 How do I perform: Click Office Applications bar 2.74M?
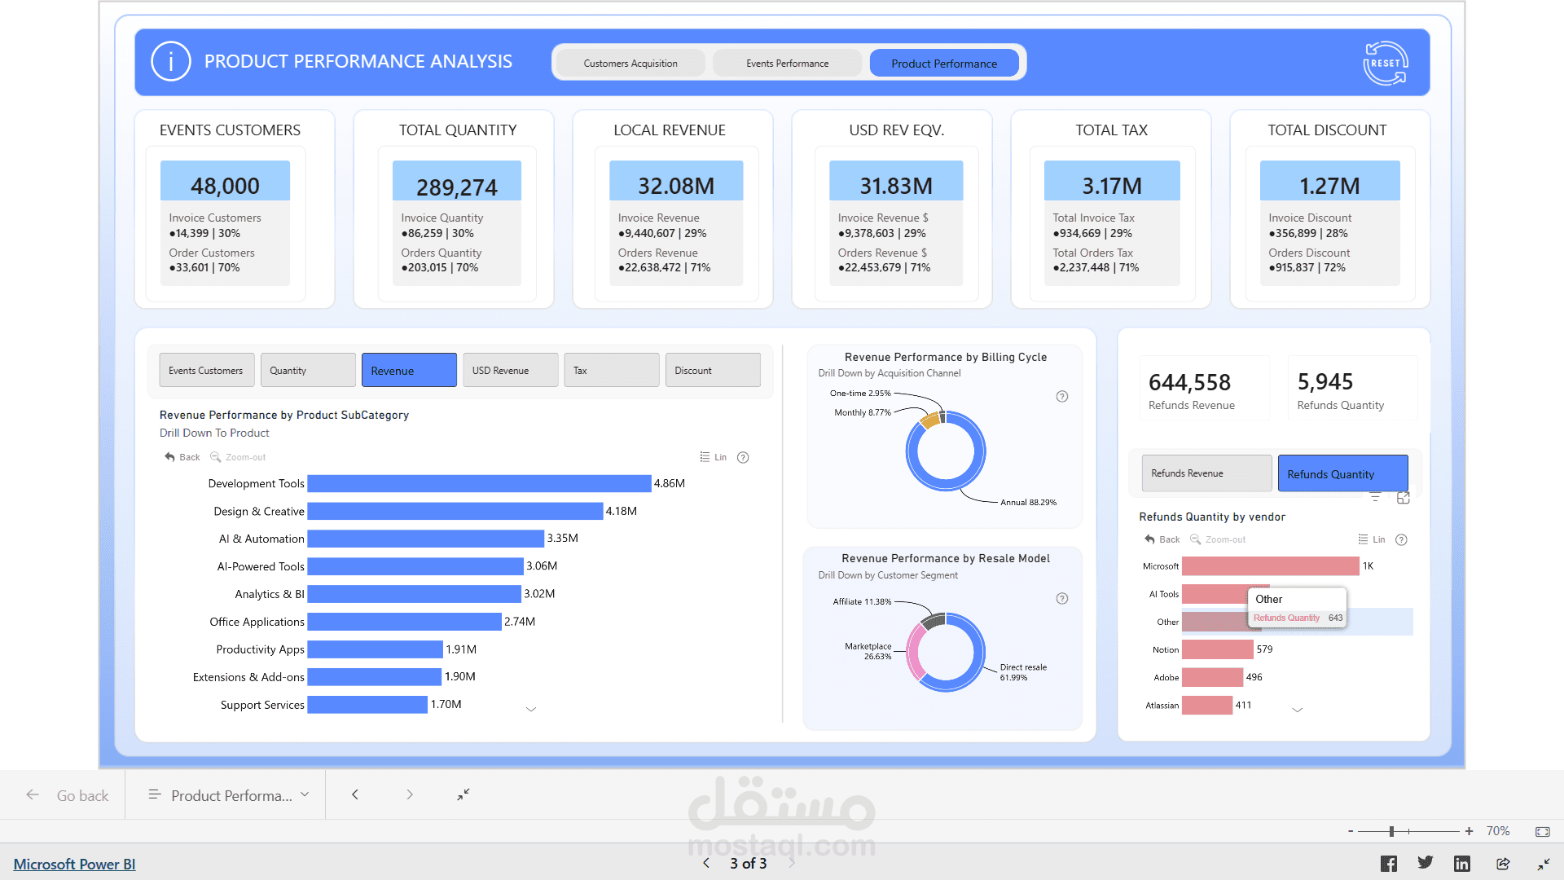(404, 622)
